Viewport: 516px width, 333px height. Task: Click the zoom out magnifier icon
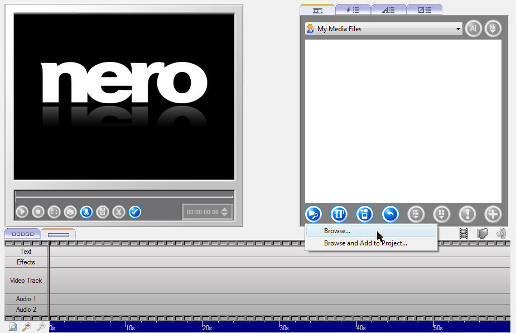tap(41, 327)
